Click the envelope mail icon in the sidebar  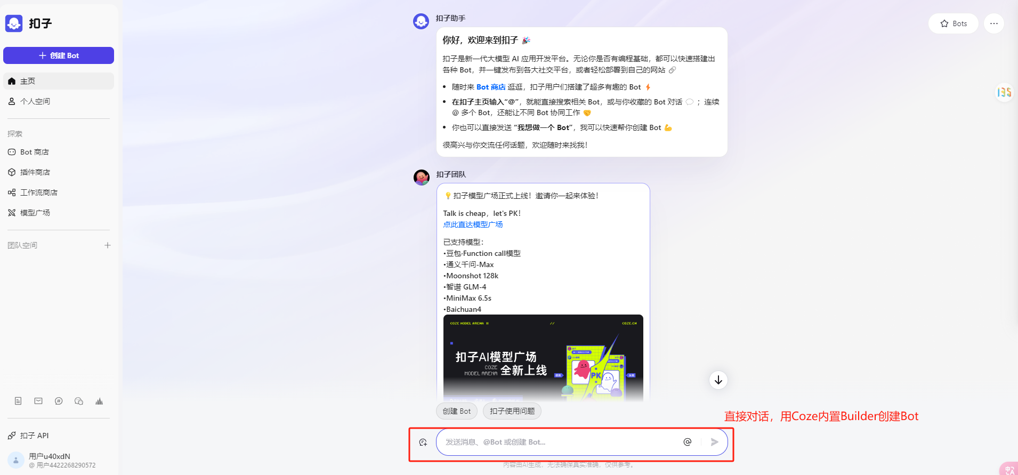38,401
